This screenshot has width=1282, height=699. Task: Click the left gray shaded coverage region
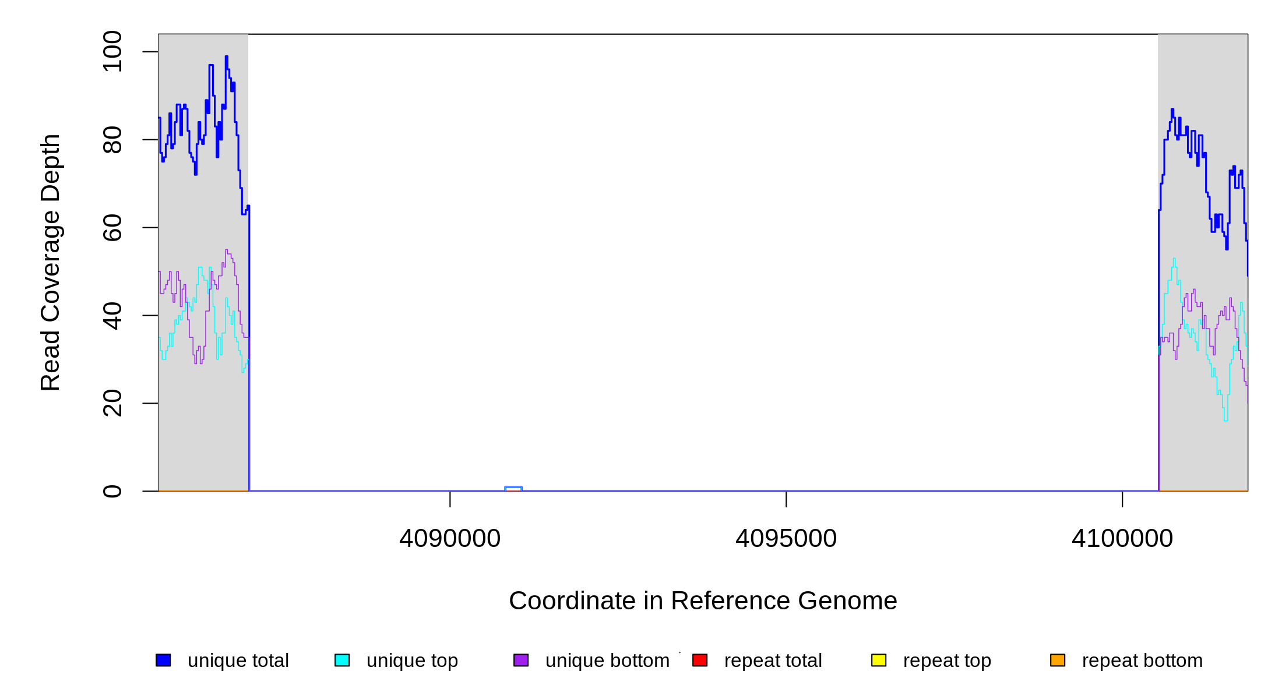(203, 419)
